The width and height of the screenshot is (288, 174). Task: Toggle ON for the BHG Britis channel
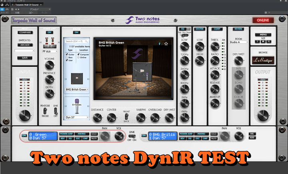tap(144, 136)
